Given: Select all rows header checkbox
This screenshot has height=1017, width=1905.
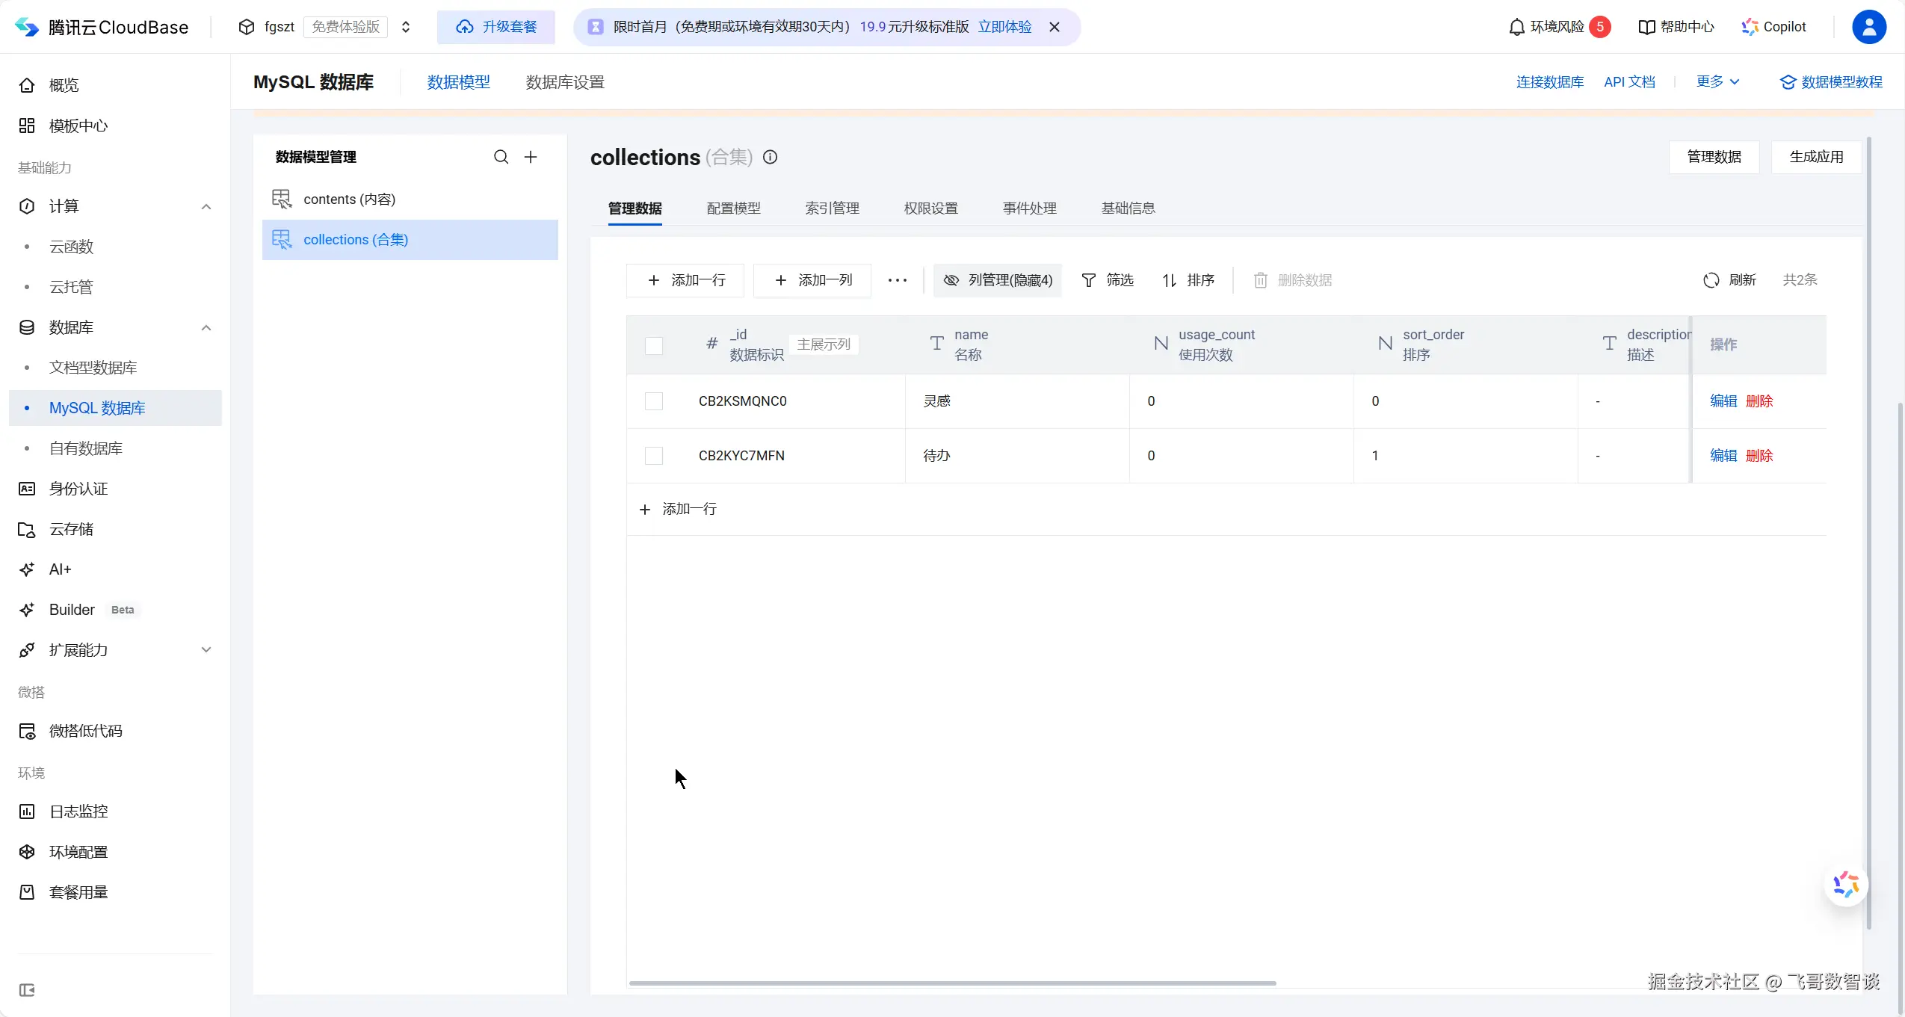Looking at the screenshot, I should click(x=654, y=345).
